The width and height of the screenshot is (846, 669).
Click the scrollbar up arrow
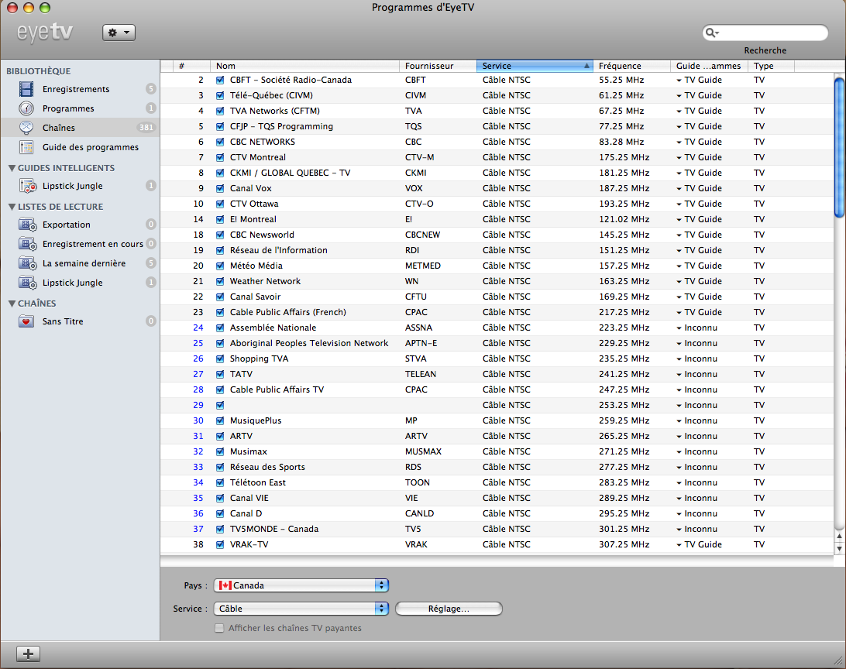click(839, 537)
